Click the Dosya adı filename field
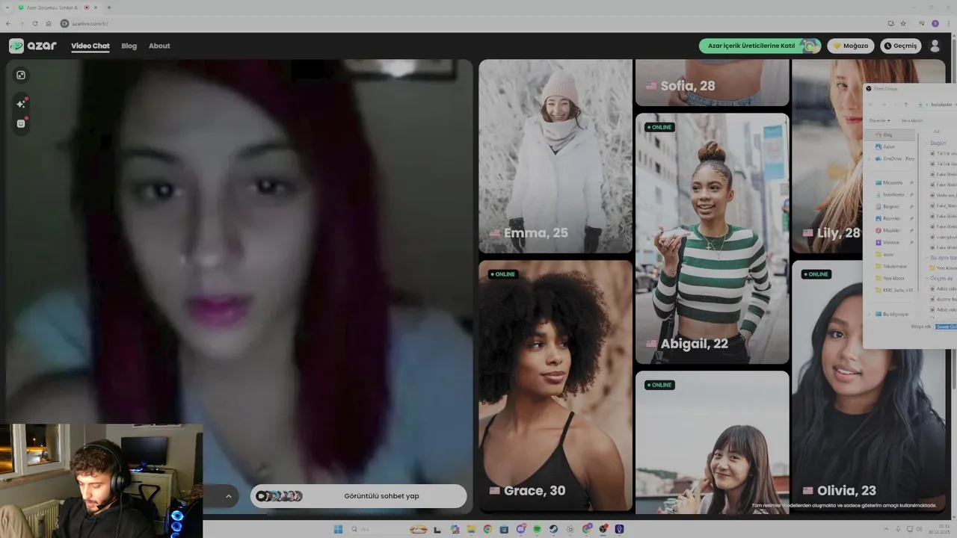Image resolution: width=957 pixels, height=538 pixels. pos(945,327)
